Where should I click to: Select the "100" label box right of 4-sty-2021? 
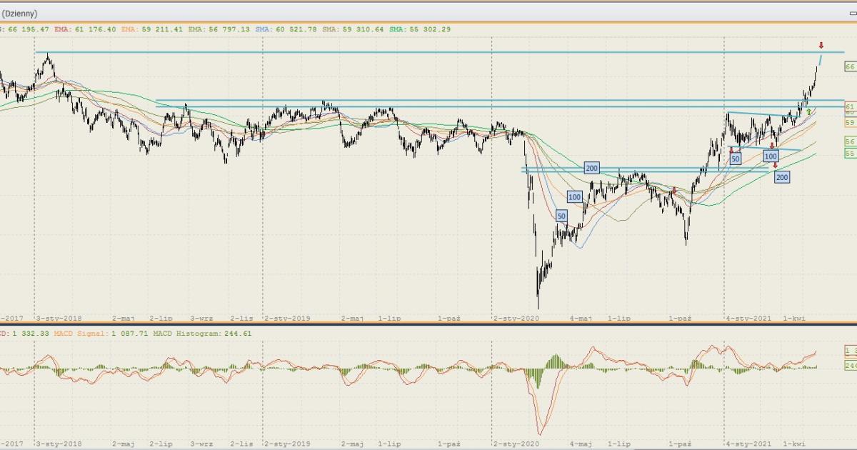click(x=771, y=156)
